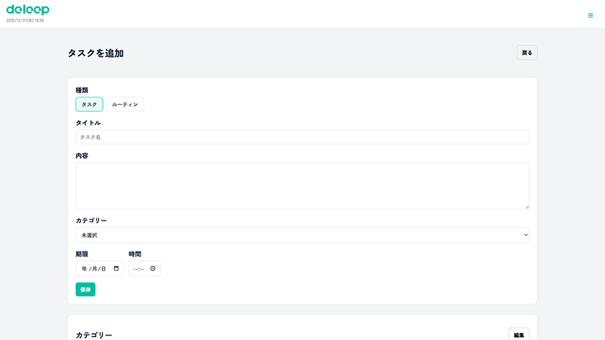This screenshot has width=605, height=340.
Task: Click inside the 内容 text area
Action: tap(302, 185)
